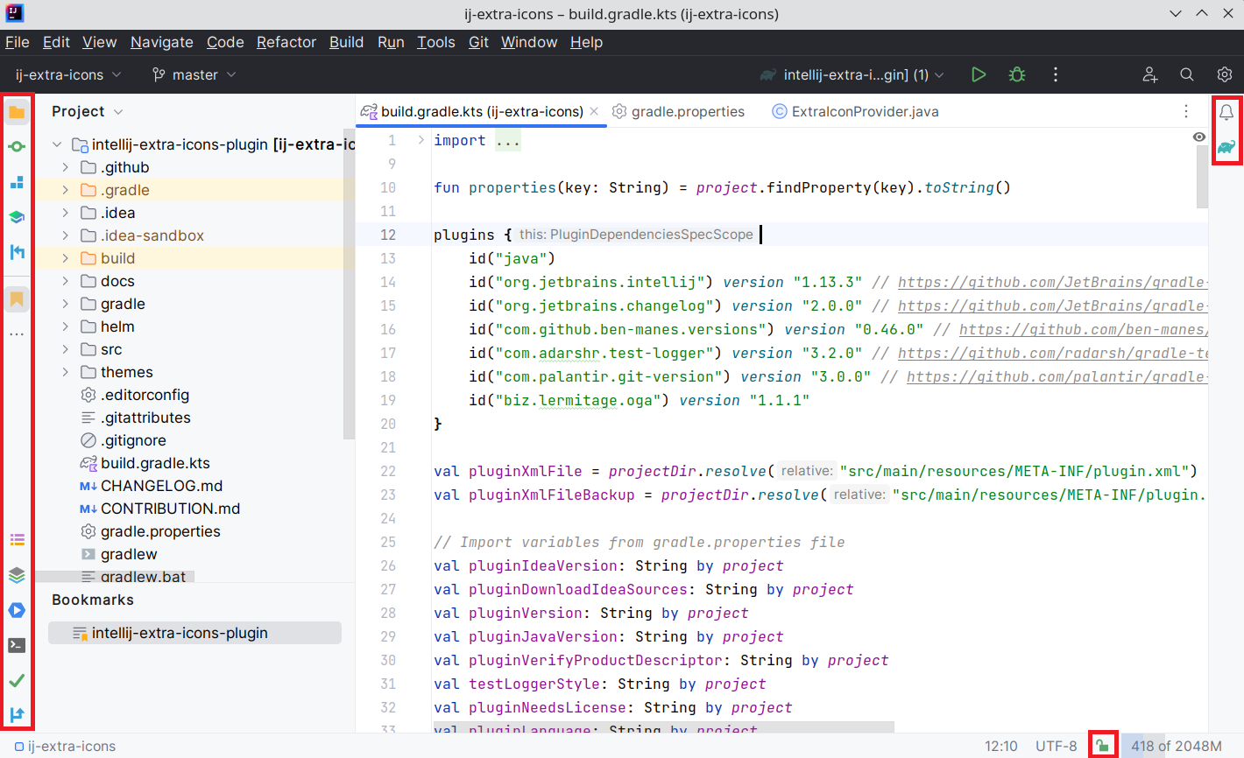Open the Commit tool window

pos(17,146)
